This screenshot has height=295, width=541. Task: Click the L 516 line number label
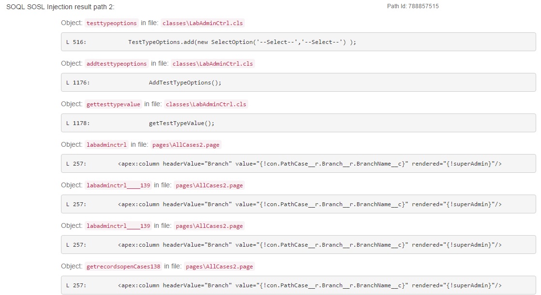pos(76,42)
